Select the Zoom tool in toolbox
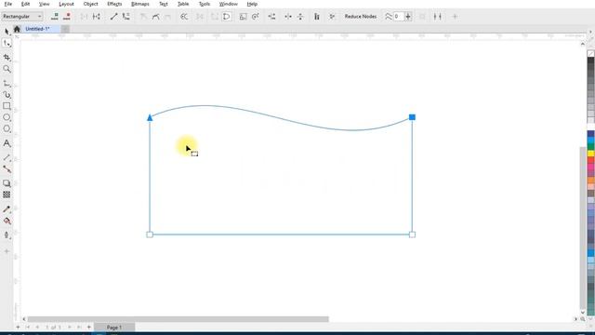595x335 pixels. [7, 69]
